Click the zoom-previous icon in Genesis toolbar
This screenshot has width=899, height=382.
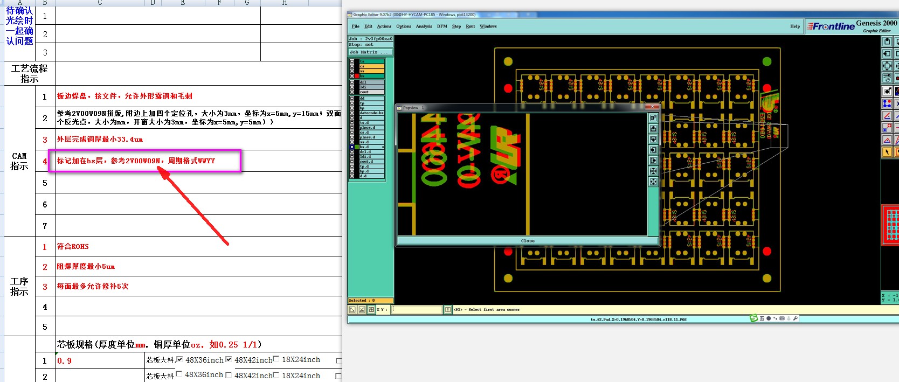(x=887, y=53)
